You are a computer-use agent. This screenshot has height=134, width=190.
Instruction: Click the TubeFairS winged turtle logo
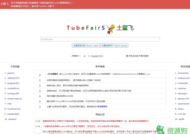pyautogui.click(x=111, y=29)
